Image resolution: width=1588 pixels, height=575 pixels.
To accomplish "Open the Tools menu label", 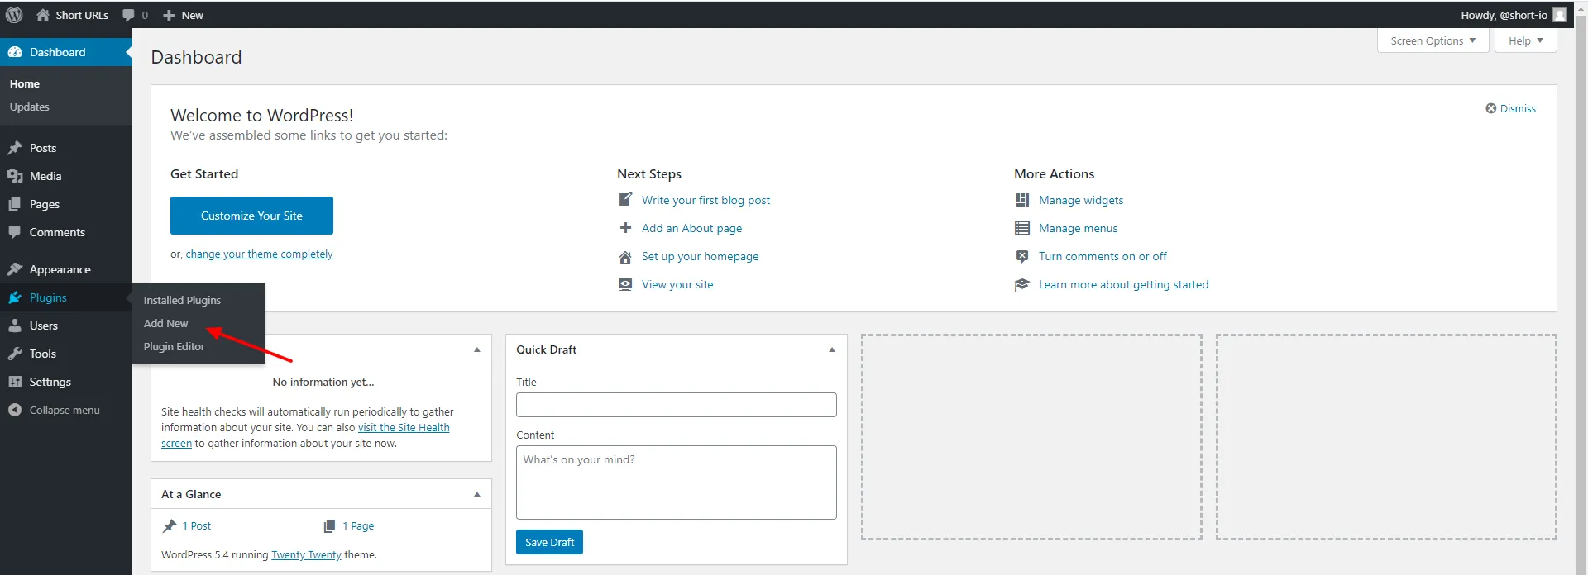I will click(x=43, y=354).
